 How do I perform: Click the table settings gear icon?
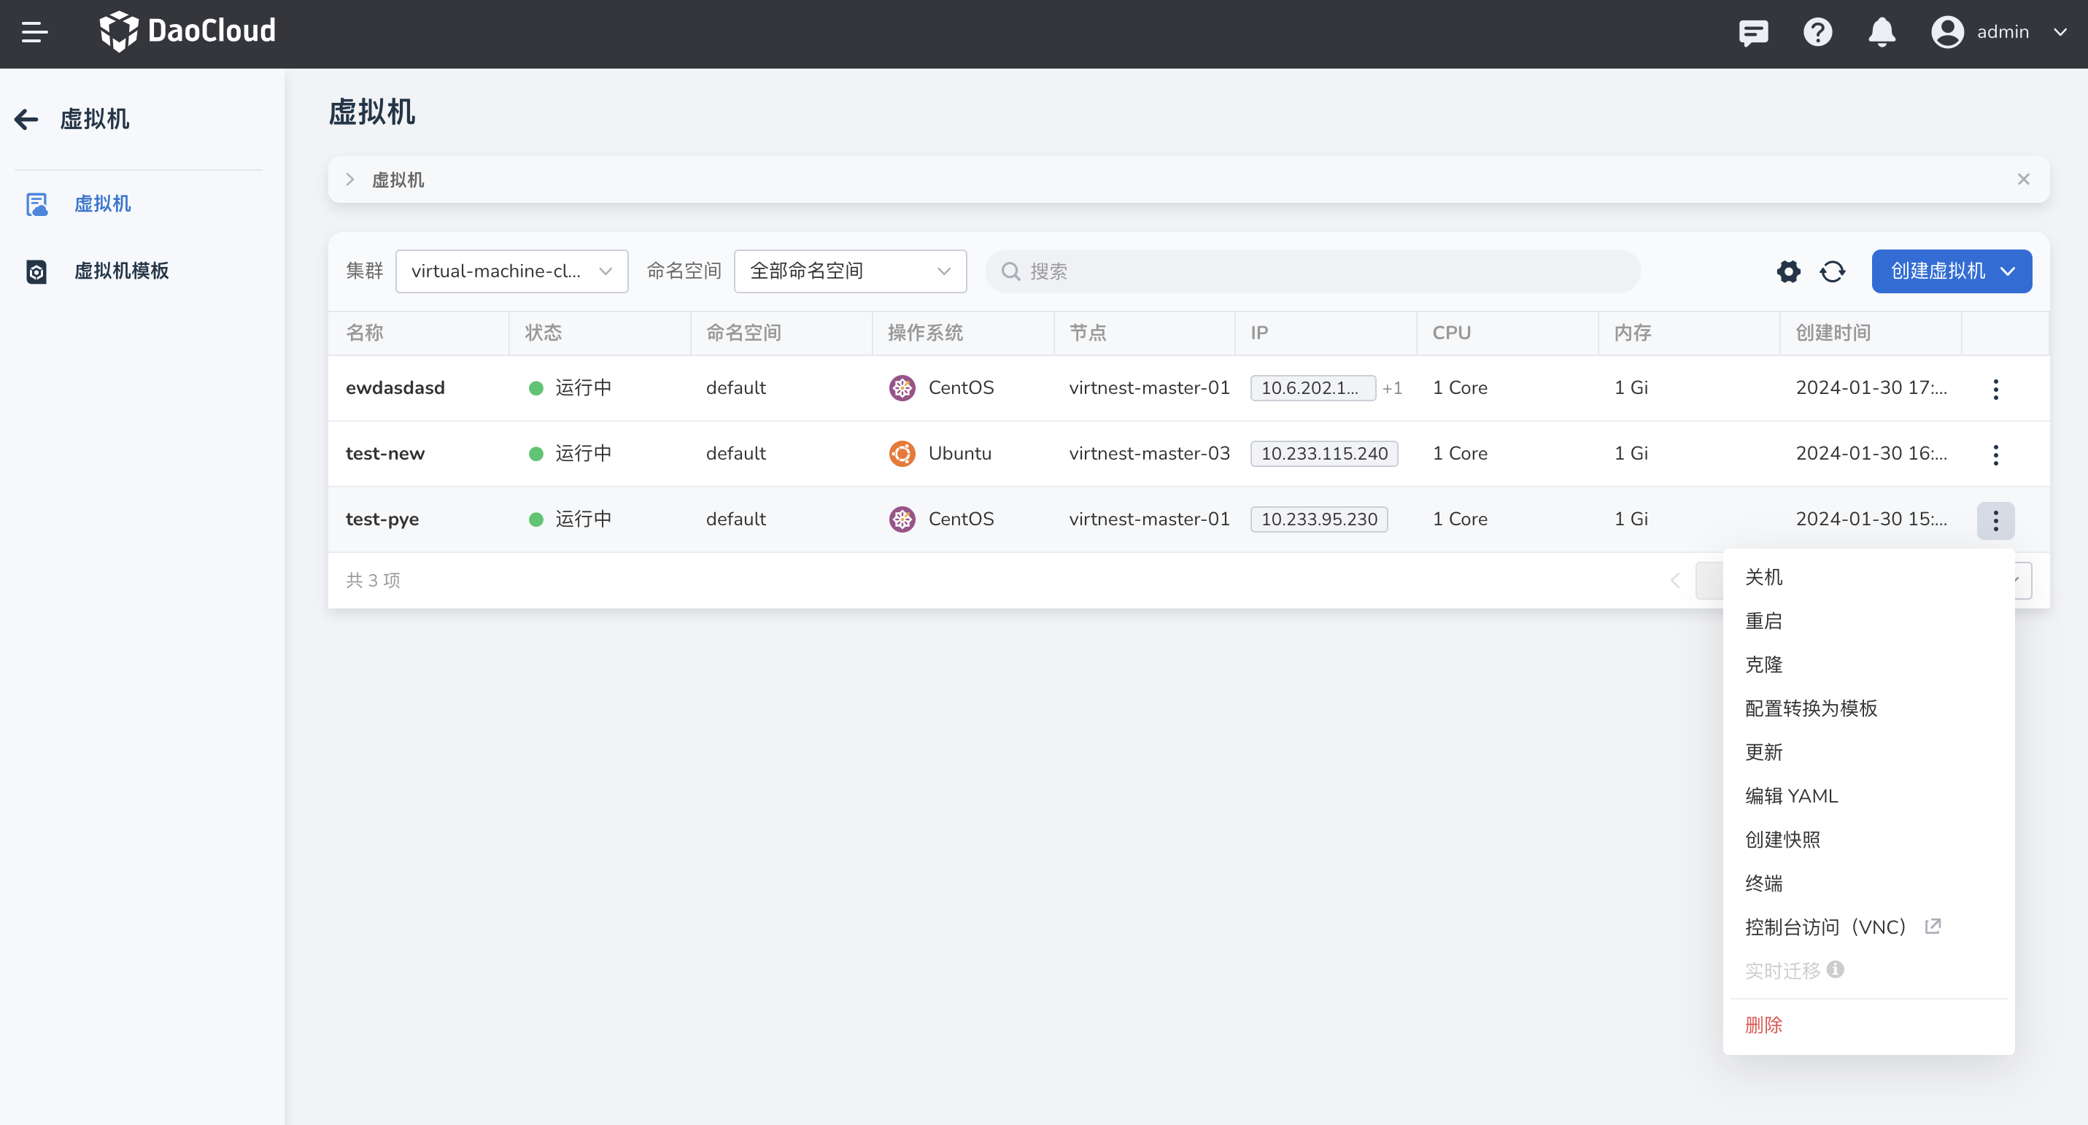(x=1788, y=271)
